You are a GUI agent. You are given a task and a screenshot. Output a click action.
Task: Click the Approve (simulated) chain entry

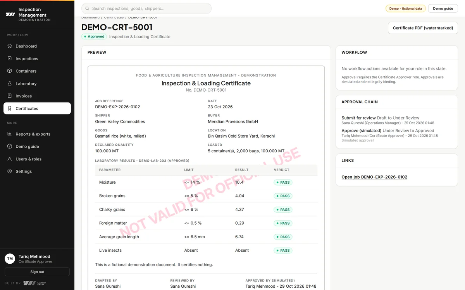(390, 136)
